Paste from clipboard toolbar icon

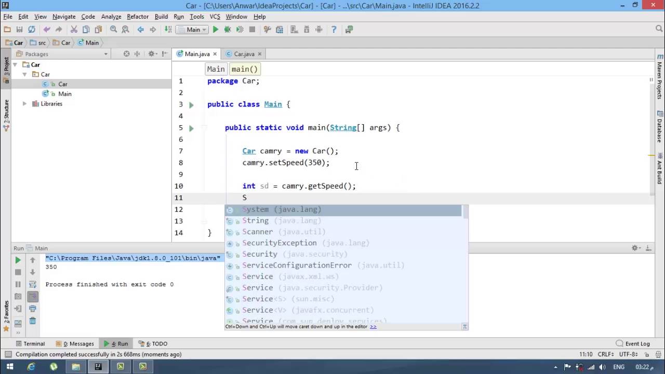[98, 30]
